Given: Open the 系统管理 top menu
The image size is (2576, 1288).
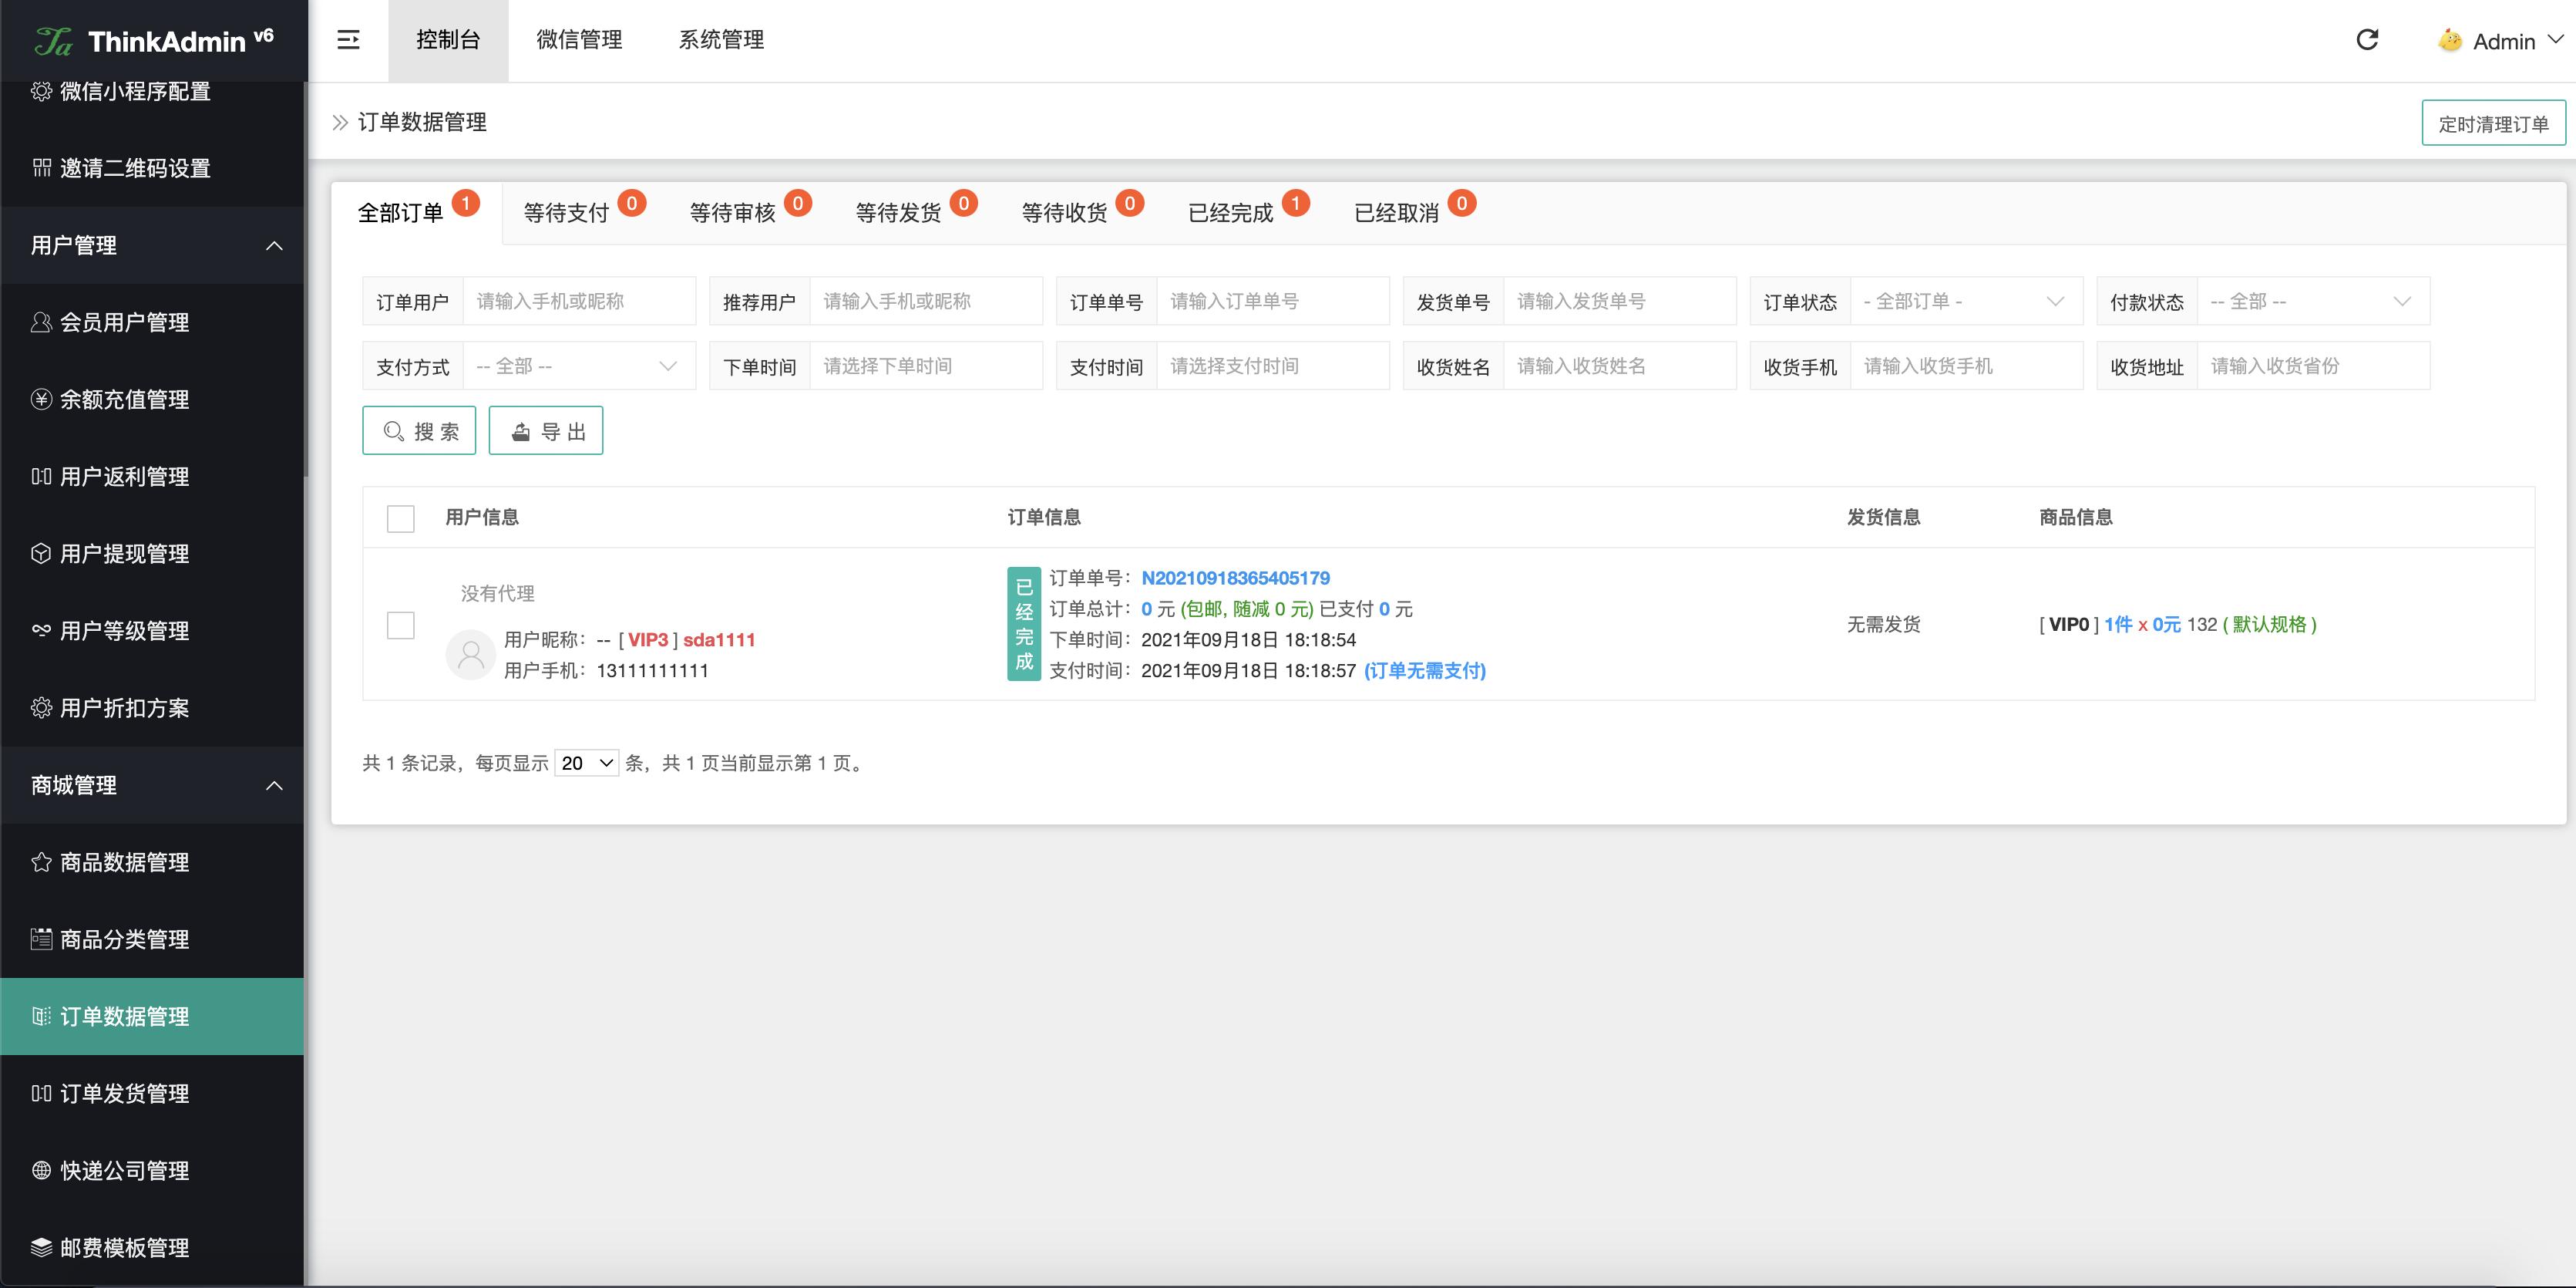Looking at the screenshot, I should [721, 40].
